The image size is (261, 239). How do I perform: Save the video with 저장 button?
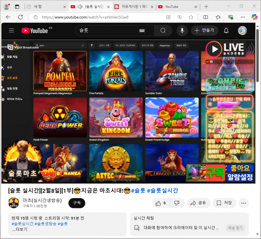click(x=224, y=203)
